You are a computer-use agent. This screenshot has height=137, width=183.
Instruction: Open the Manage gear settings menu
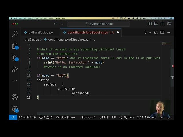[x=15, y=109]
